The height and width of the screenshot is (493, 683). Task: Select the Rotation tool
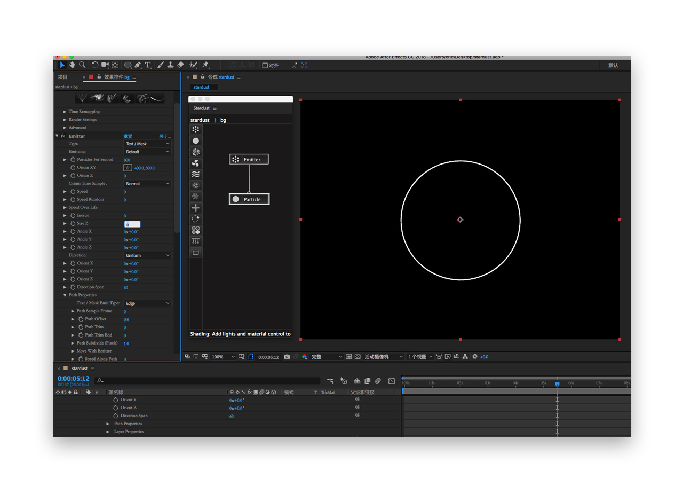[95, 65]
